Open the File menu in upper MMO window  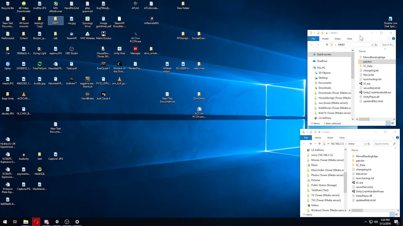click(x=313, y=39)
